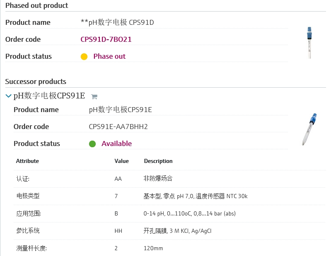This screenshot has height=256, width=331.
Task: Open the pH数字电极CPS91E successor heading
Action: [x=49, y=96]
